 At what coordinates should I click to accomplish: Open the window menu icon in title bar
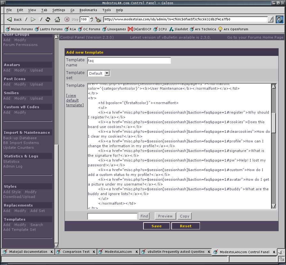[3, 3]
